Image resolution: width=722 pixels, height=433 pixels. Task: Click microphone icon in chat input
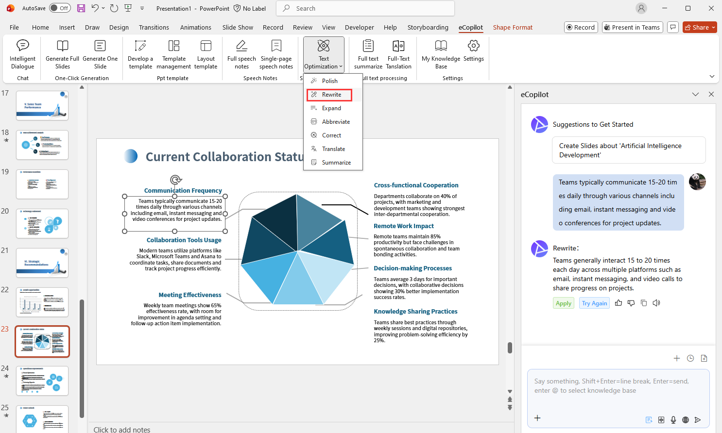673,420
